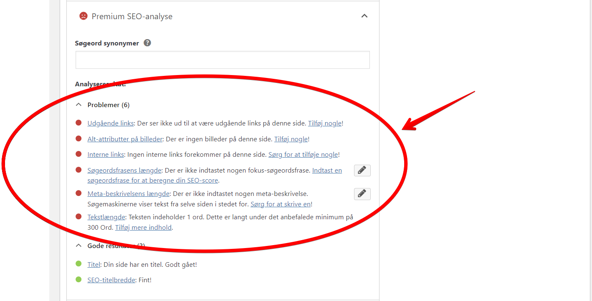Follow the Interne links assessment link
The height and width of the screenshot is (301, 592).
coord(106,155)
